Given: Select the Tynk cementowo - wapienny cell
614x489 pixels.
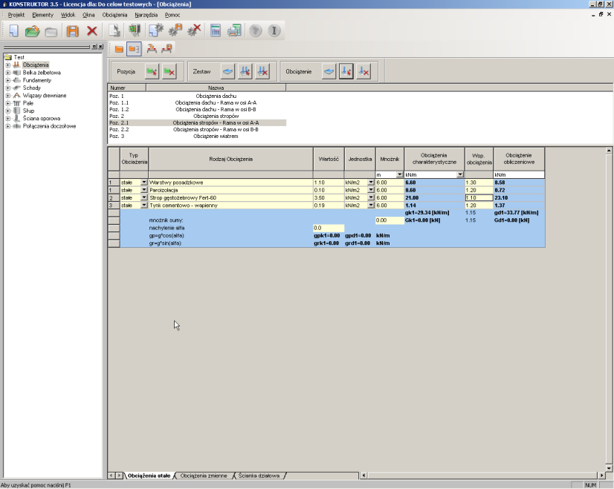Looking at the screenshot, I should [230, 206].
